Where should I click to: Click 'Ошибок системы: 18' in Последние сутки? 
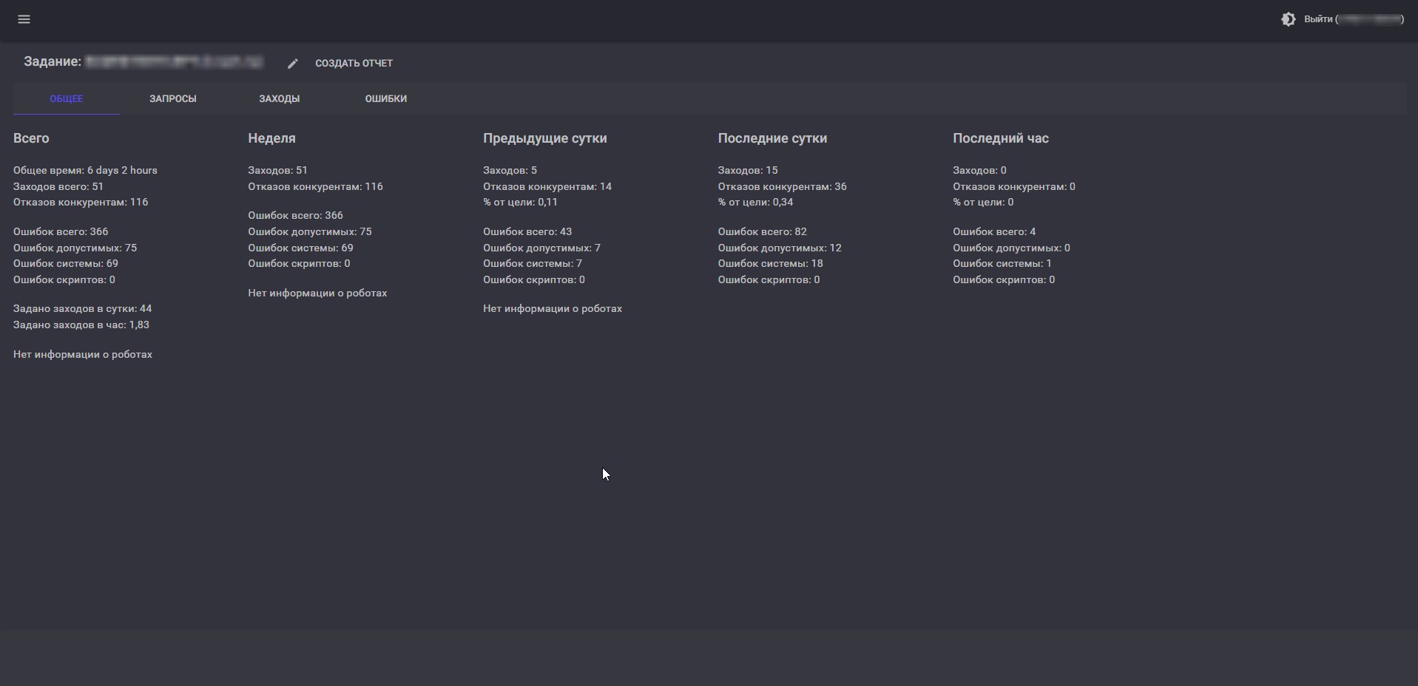[x=770, y=263]
